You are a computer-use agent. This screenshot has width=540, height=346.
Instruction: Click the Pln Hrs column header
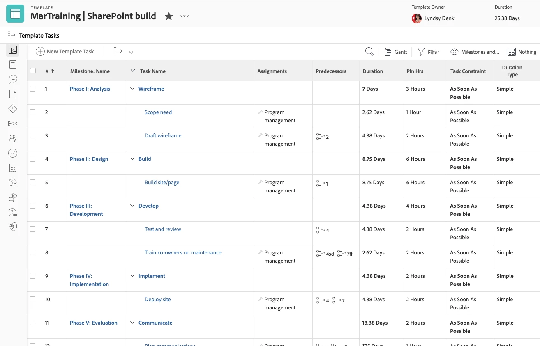pyautogui.click(x=415, y=71)
